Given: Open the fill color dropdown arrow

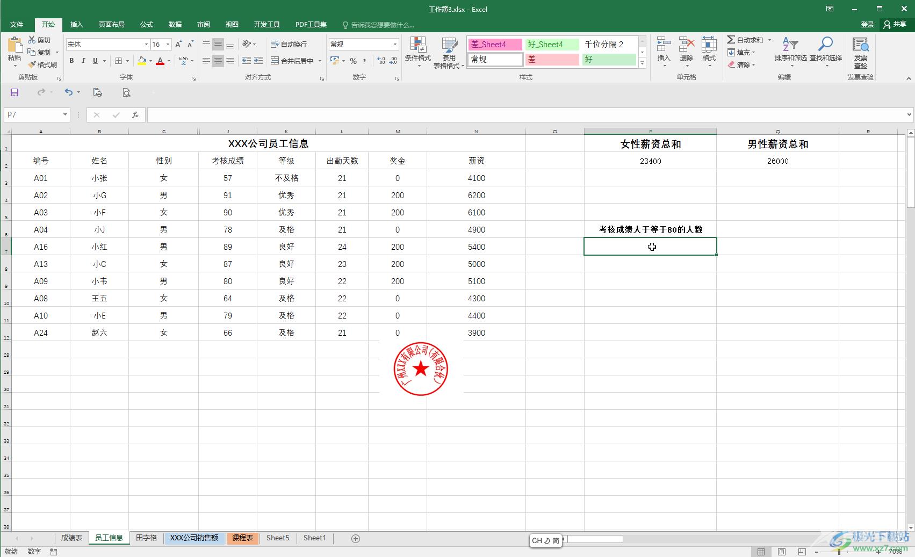Looking at the screenshot, I should tap(150, 61).
